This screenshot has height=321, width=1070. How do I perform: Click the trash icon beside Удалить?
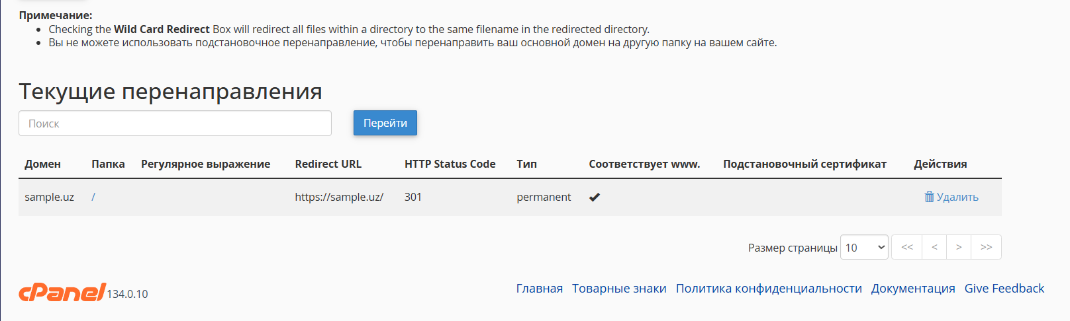coord(929,197)
